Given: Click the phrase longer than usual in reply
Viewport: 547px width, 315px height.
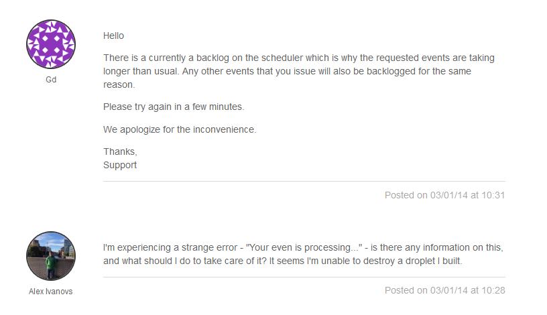Looking at the screenshot, I should coord(141,72).
